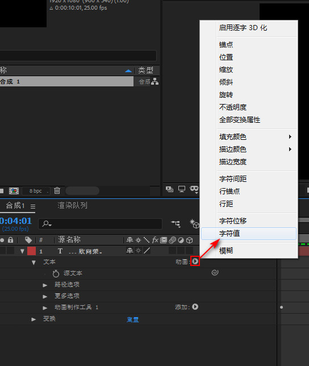The width and height of the screenshot is (309, 366).
Task: Switch to the 合成1 timeline tab
Action: (15, 205)
